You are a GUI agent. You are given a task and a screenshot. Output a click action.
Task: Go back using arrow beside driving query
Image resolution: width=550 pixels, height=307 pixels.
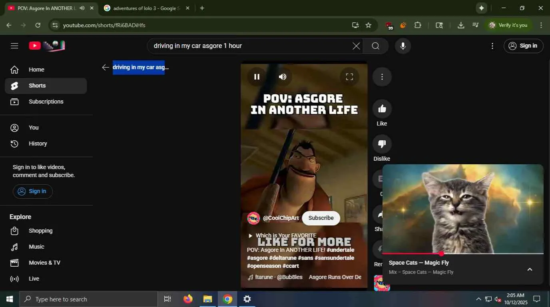(x=106, y=67)
